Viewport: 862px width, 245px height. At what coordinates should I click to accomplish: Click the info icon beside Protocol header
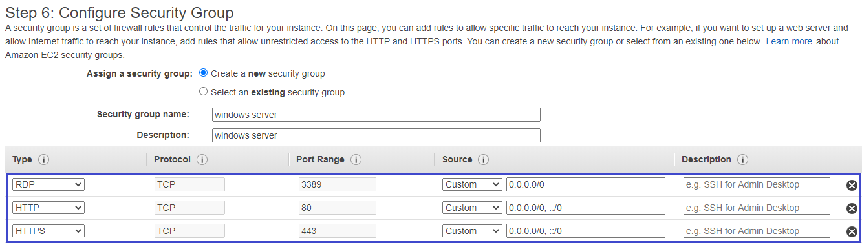click(x=202, y=159)
